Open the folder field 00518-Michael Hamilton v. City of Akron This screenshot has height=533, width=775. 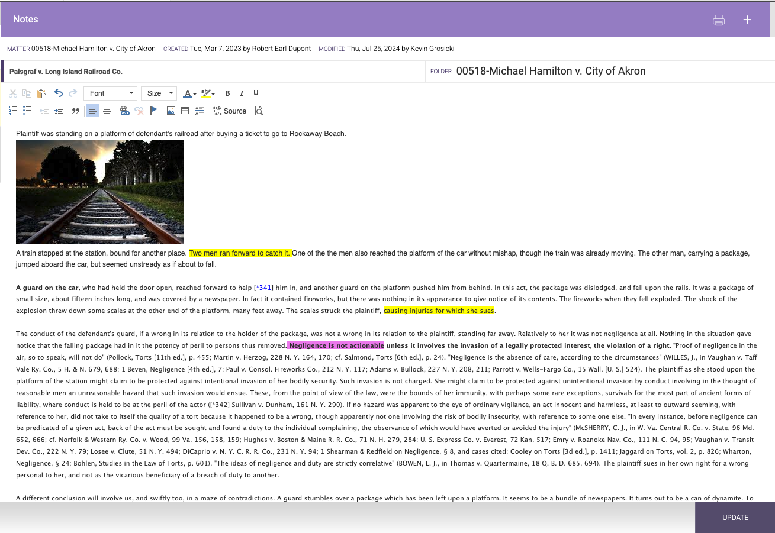point(551,71)
